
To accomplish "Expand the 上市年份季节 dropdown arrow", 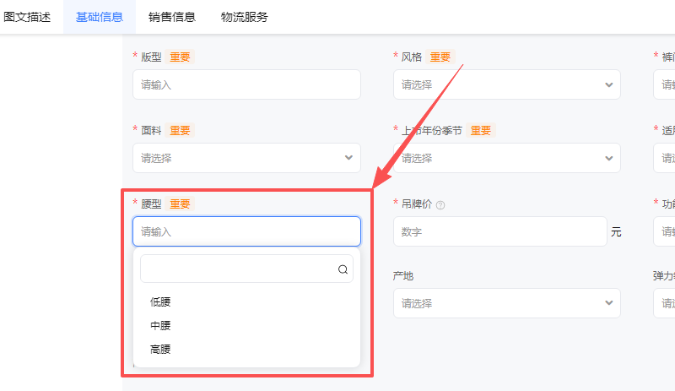I will (x=609, y=158).
